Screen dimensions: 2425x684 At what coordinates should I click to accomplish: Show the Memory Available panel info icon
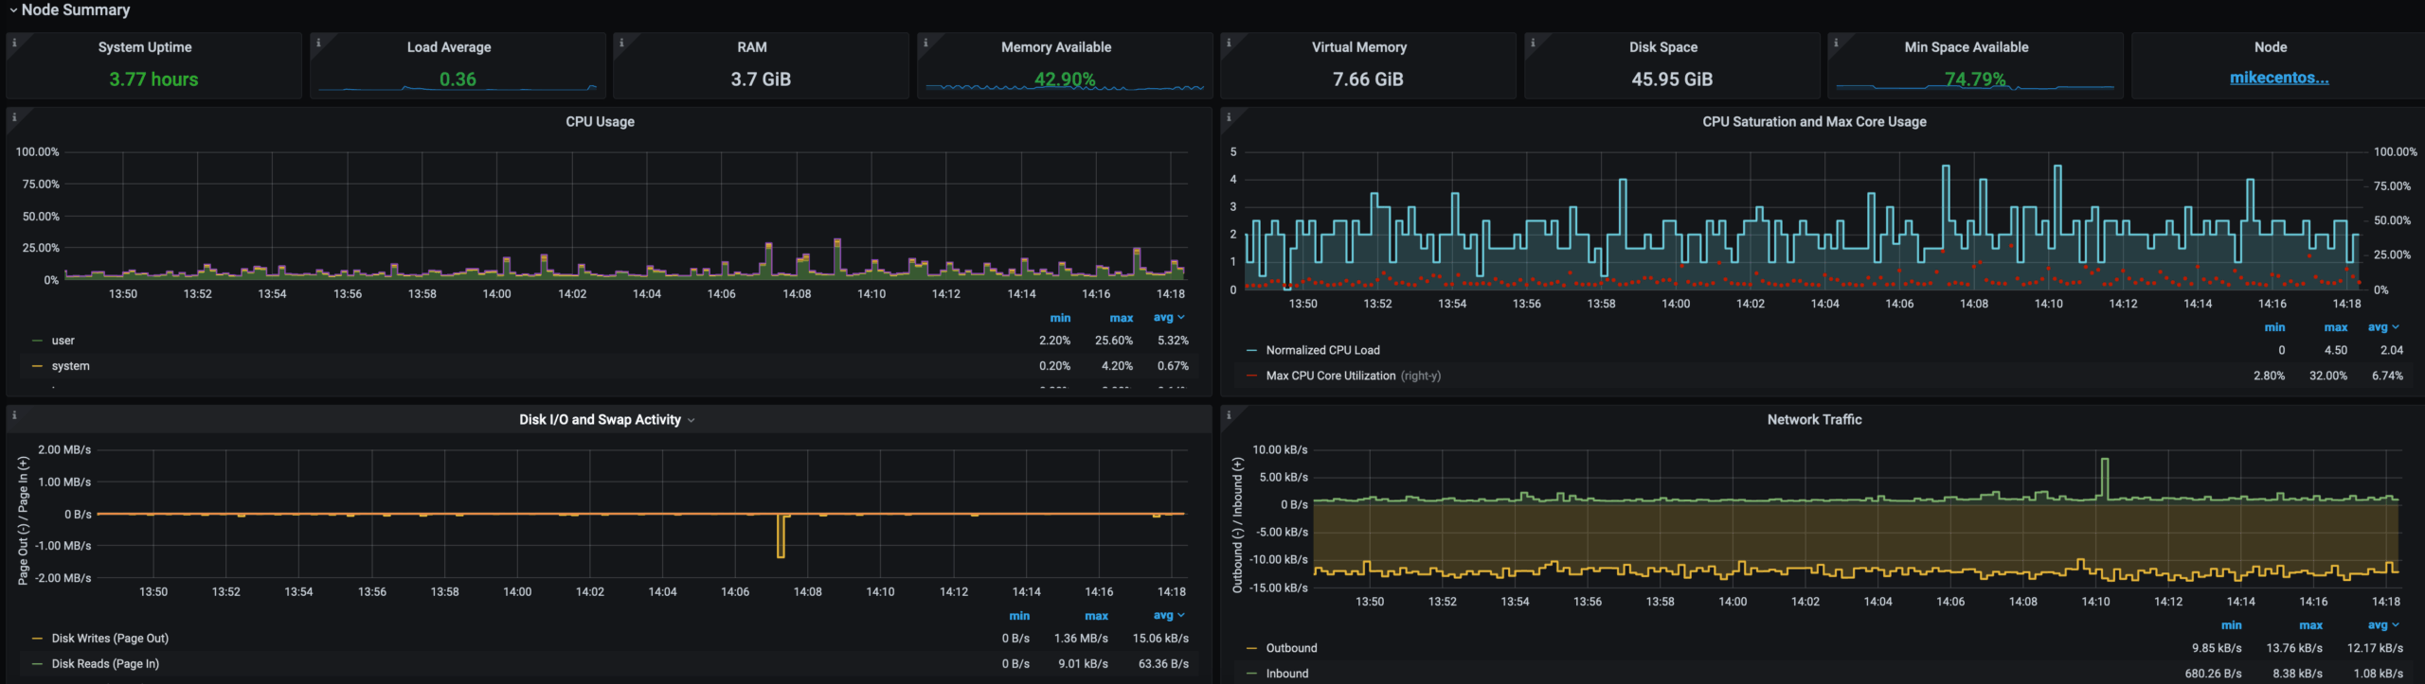coord(925,43)
